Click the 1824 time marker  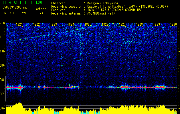tap(71, 25)
